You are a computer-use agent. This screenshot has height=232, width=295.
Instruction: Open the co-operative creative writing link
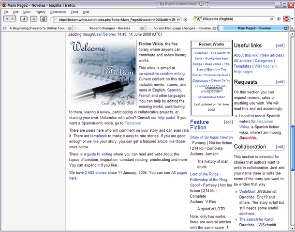tap(162, 74)
